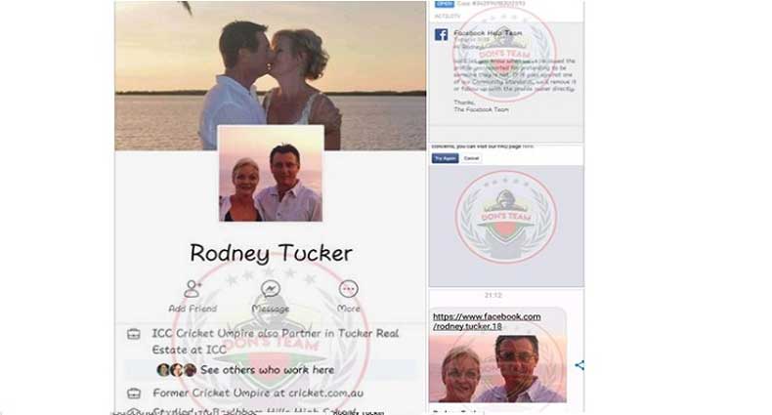Click the Add Friend icon
Screen dimensions: 772x415
click(193, 289)
